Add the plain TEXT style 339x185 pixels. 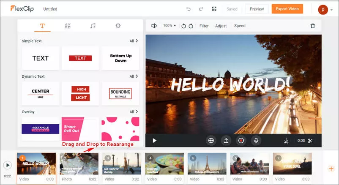[x=41, y=58]
